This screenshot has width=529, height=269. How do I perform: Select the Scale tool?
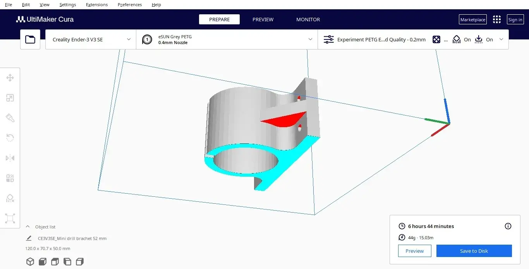tap(10, 98)
